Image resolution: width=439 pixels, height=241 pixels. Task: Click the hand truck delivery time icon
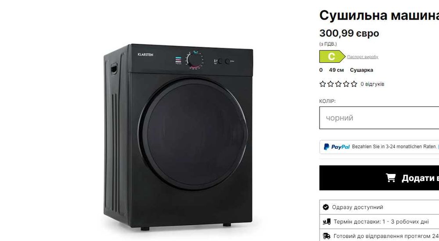pos(327,222)
